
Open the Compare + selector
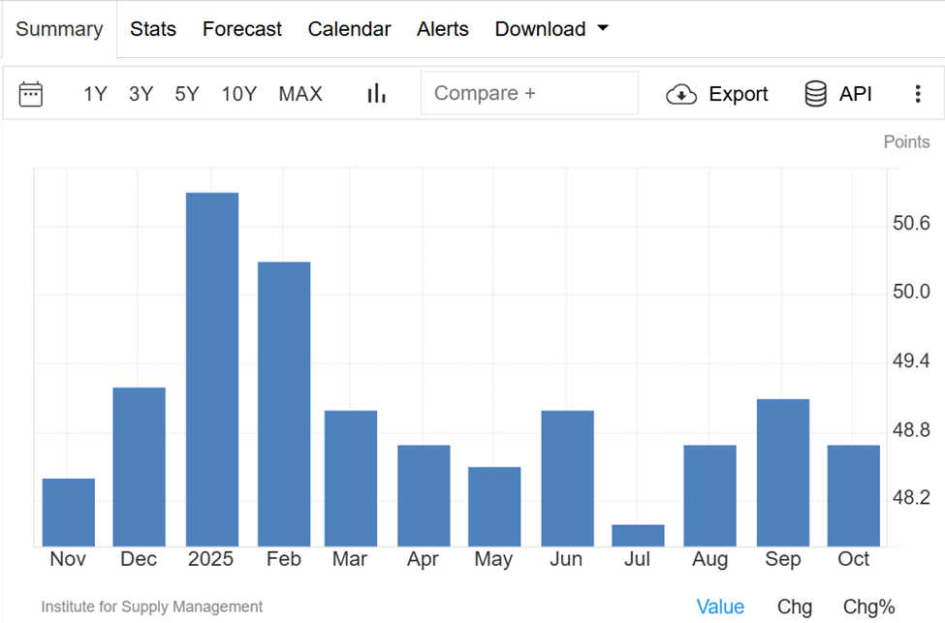pos(529,93)
